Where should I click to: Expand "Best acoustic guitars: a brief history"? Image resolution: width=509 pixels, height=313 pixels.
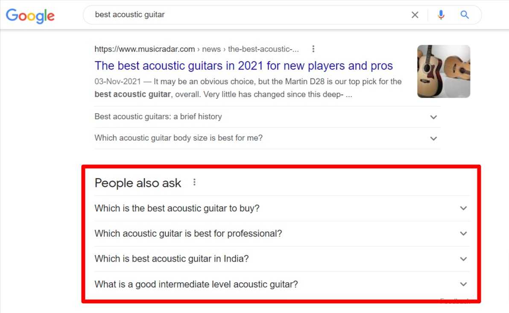(158, 117)
